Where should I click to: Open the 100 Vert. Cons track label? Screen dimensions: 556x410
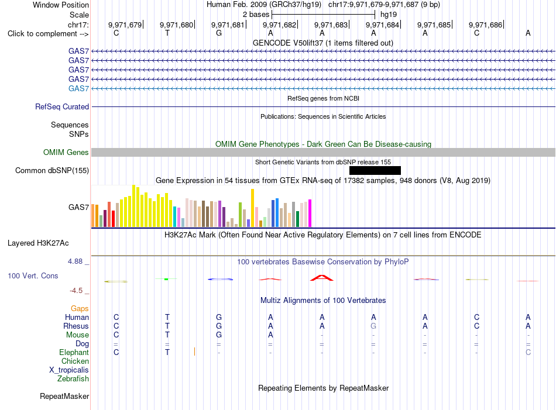tap(33, 275)
